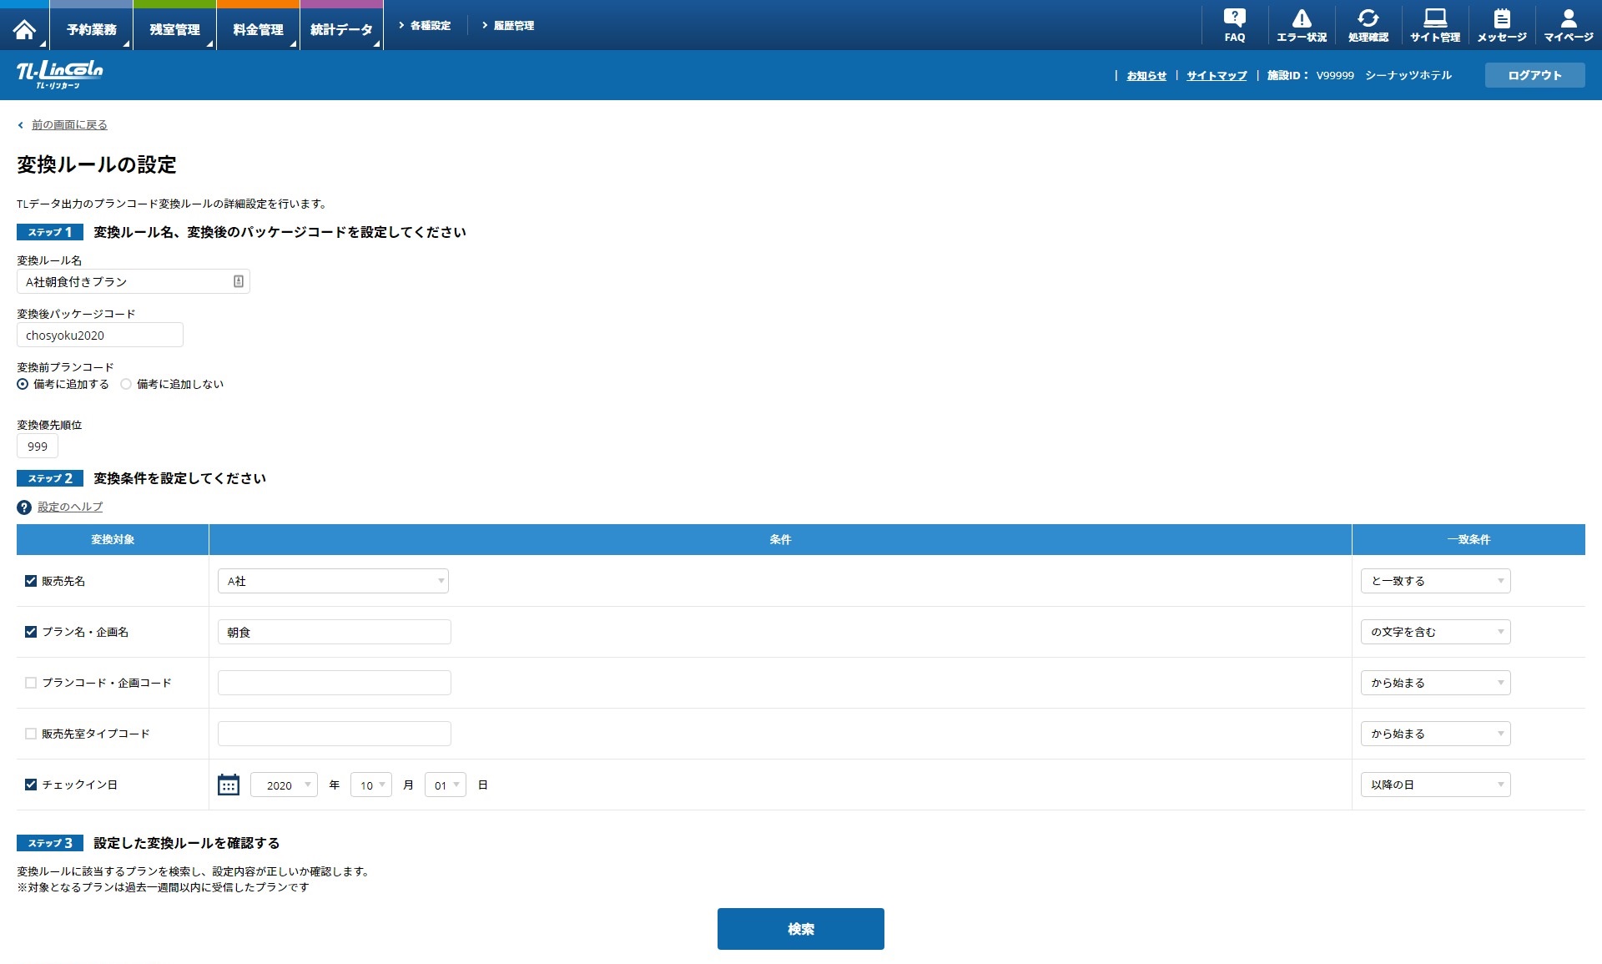1602x964 pixels.
Task: Click the 検索 search button
Action: [800, 929]
